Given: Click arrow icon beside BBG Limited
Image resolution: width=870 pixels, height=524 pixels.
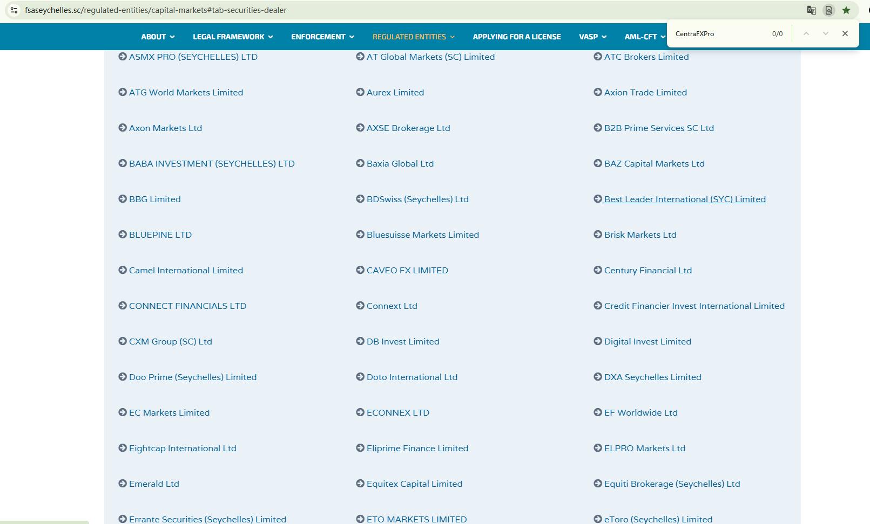Looking at the screenshot, I should point(123,199).
